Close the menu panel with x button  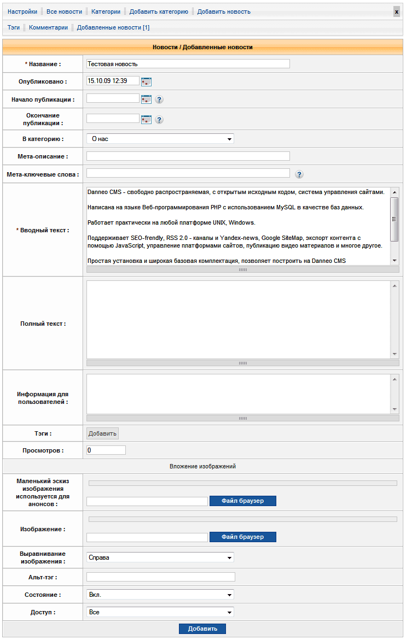pos(397,11)
